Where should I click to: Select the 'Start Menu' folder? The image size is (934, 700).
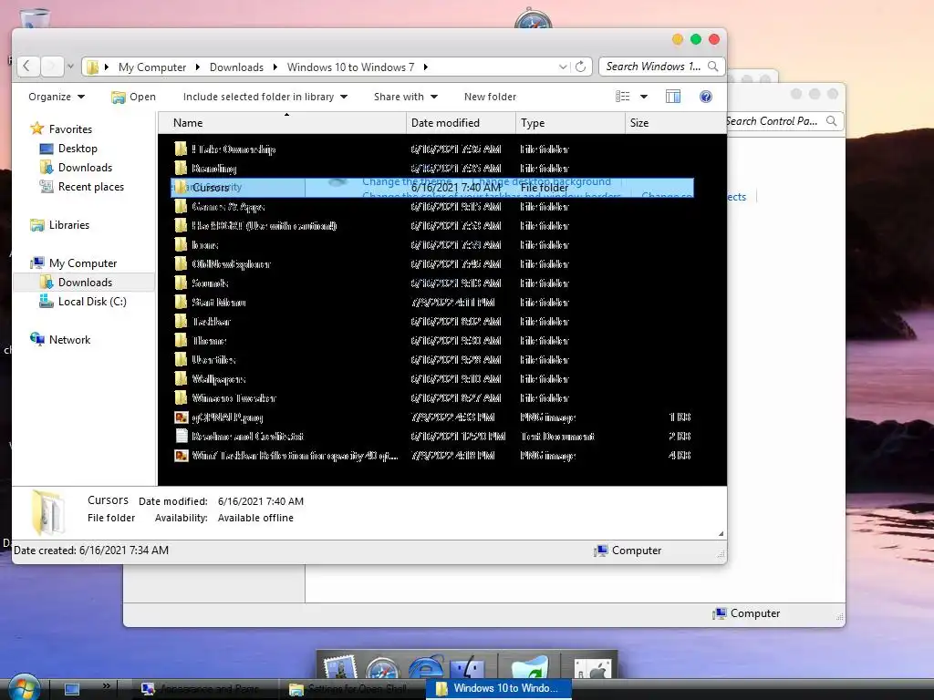click(432, 303)
